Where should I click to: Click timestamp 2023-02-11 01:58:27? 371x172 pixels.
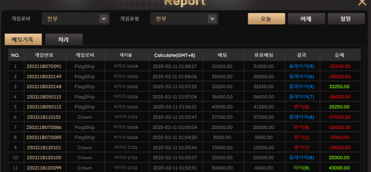click(x=175, y=66)
